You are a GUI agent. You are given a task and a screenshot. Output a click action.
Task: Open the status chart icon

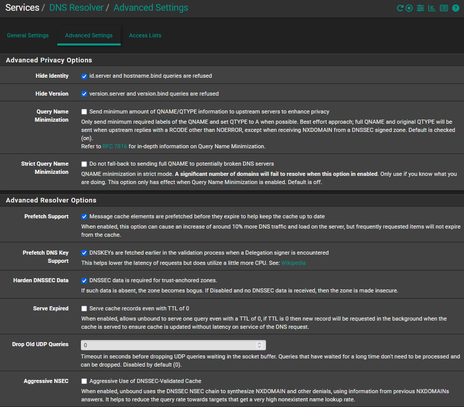(432, 8)
